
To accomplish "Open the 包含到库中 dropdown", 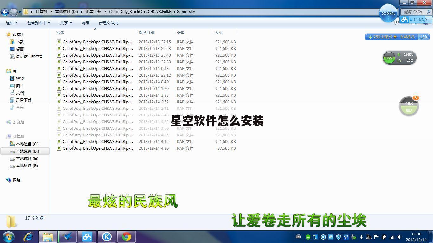I will (x=39, y=23).
